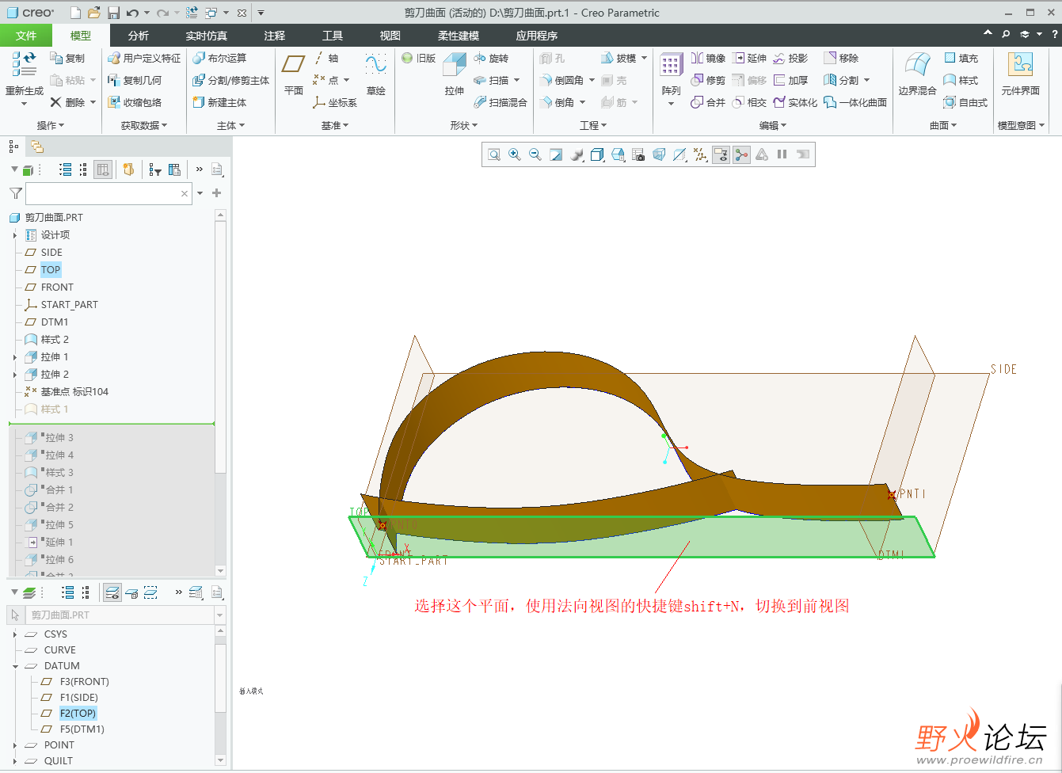Click the 重新生成 regenerate icon
Screen dimensions: 1062x773
point(25,64)
